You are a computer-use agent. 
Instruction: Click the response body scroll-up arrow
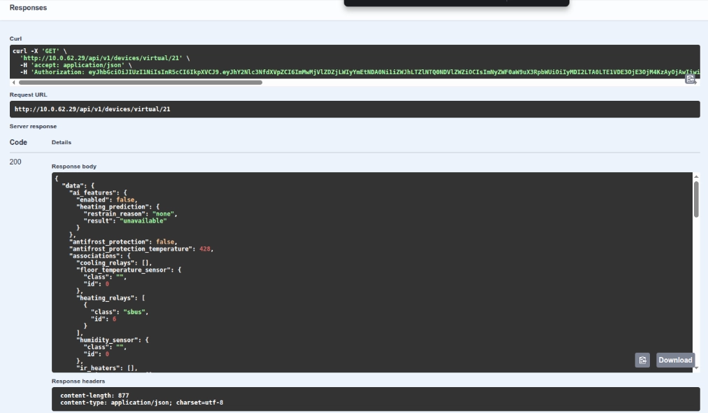coord(696,176)
